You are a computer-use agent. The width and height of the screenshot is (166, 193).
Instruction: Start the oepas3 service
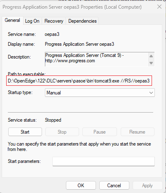(25, 132)
